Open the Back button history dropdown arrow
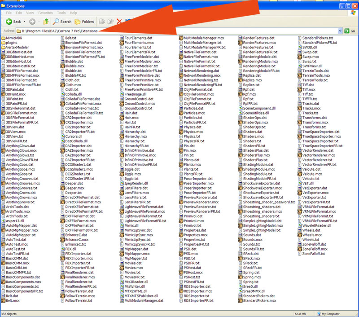 coord(24,22)
